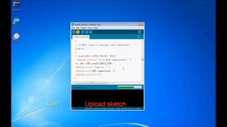Open the Sketch menu

pos(83,28)
